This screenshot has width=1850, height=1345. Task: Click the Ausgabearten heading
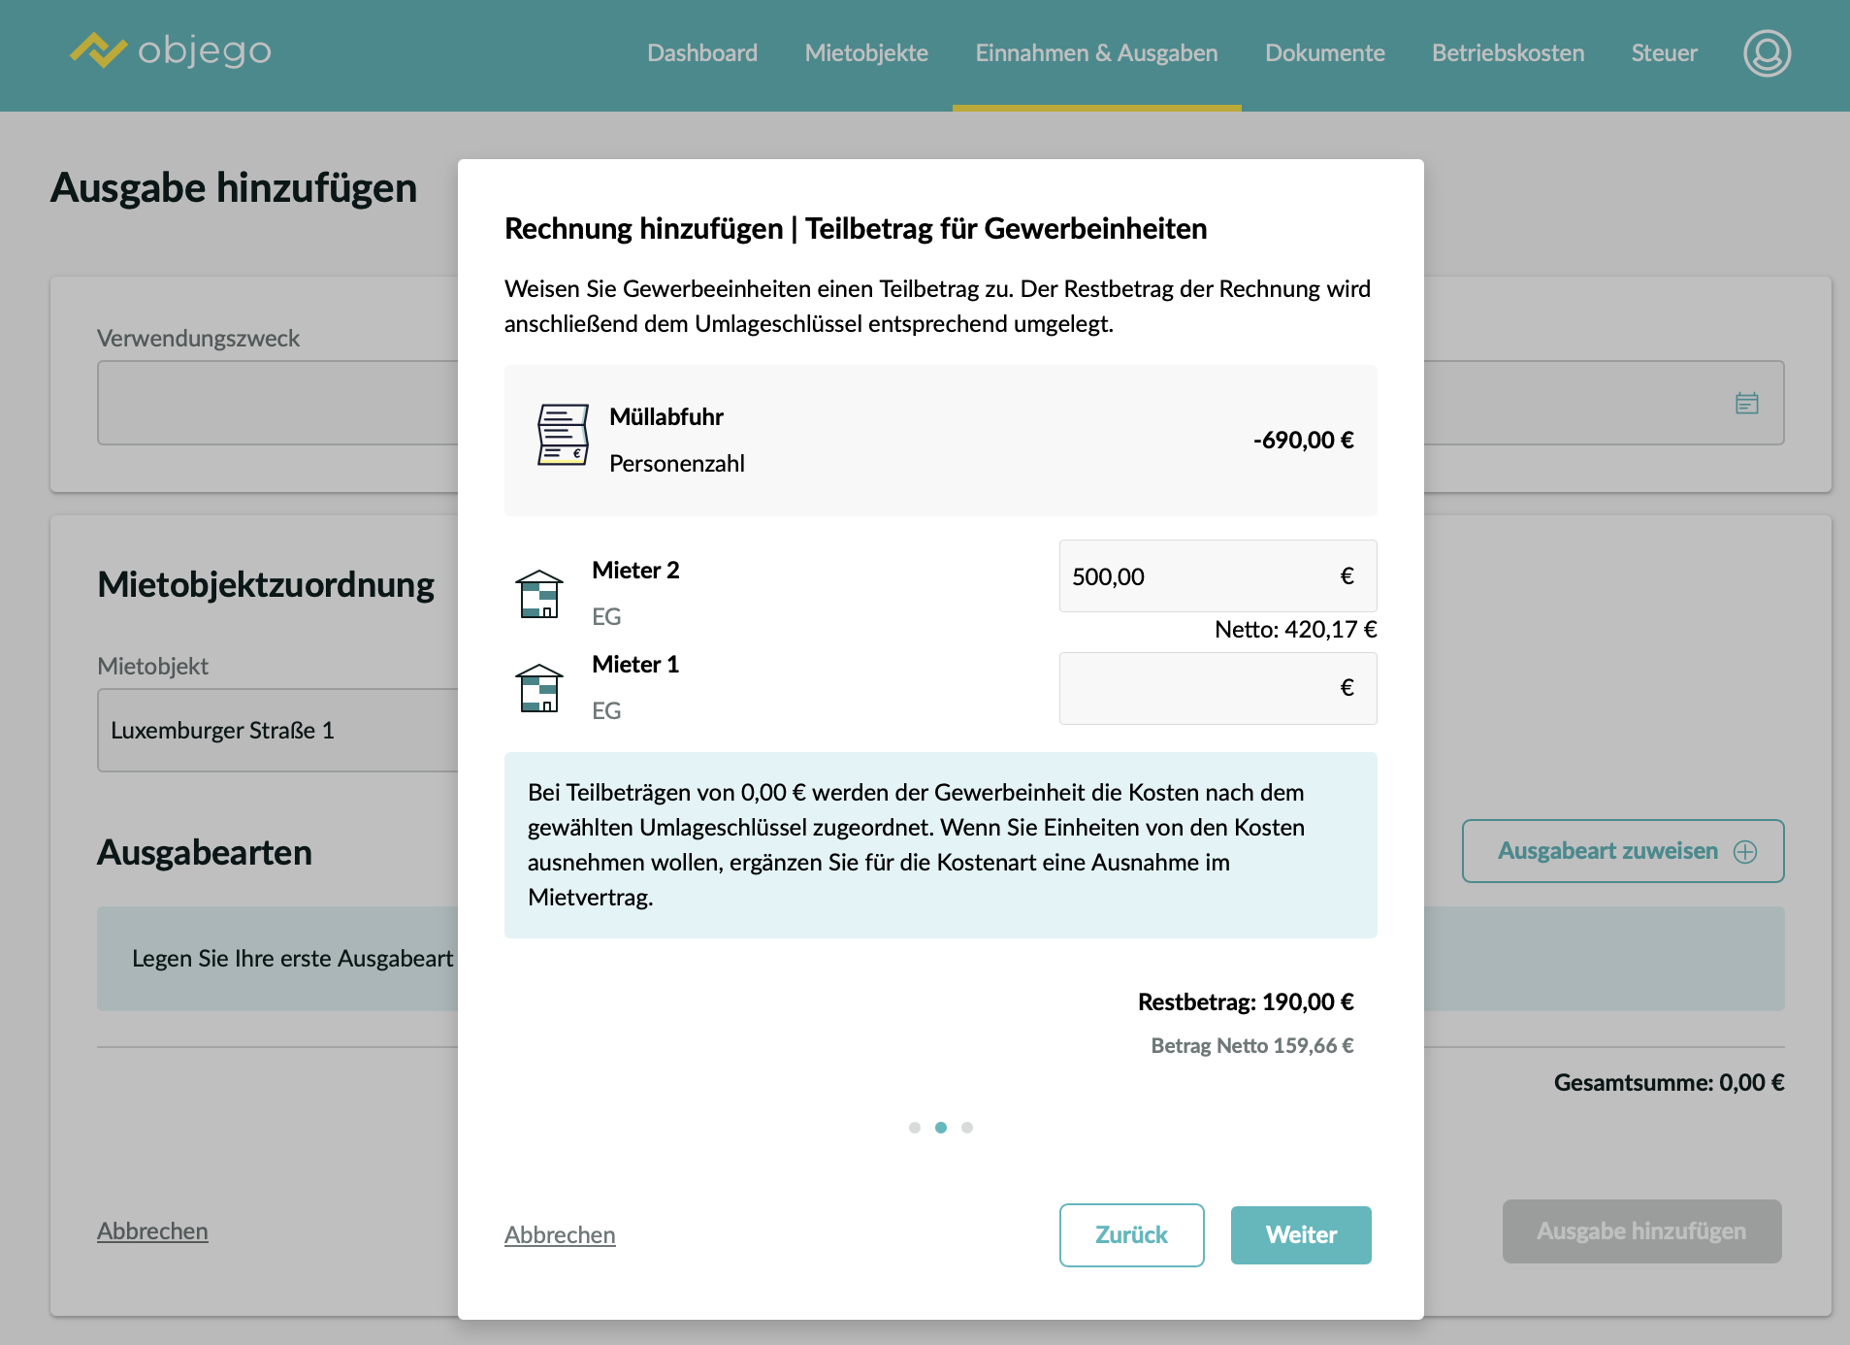pos(205,853)
